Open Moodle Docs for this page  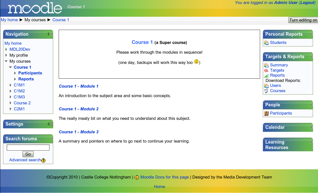[165, 177]
